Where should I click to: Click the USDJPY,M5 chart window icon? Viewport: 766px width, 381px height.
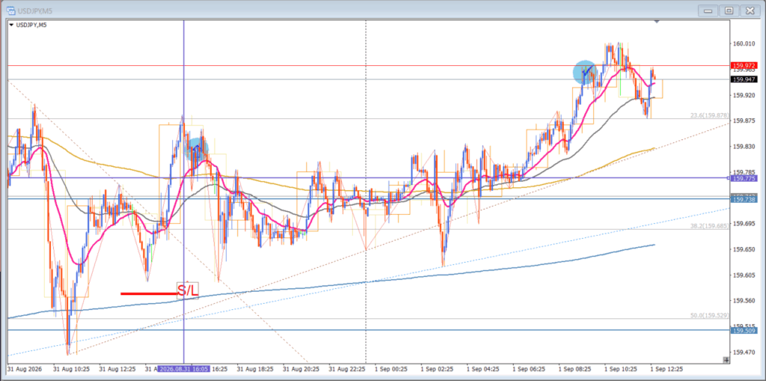[10, 10]
